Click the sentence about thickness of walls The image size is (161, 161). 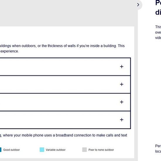click(x=62, y=46)
